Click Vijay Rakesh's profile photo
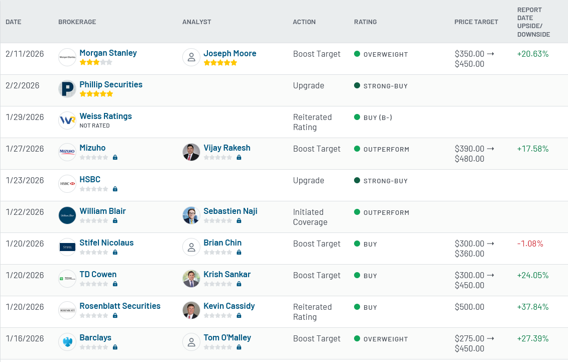 point(191,152)
